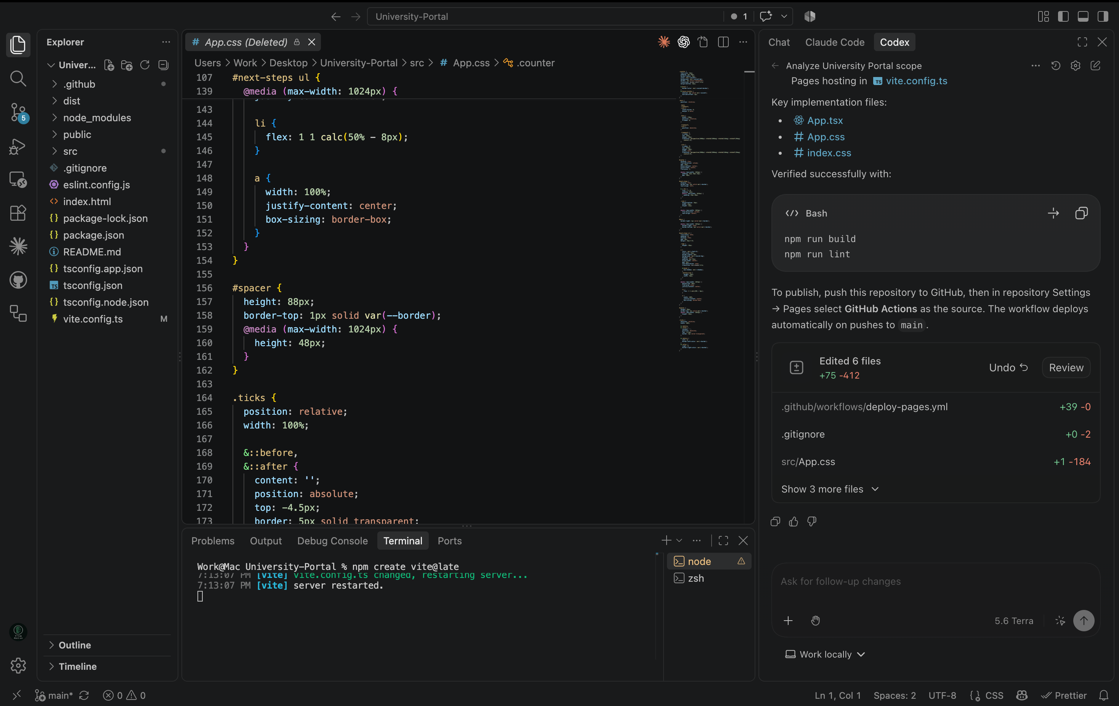Open deploy-pages.yml in edited files list
The height and width of the screenshot is (706, 1119).
click(x=936, y=407)
